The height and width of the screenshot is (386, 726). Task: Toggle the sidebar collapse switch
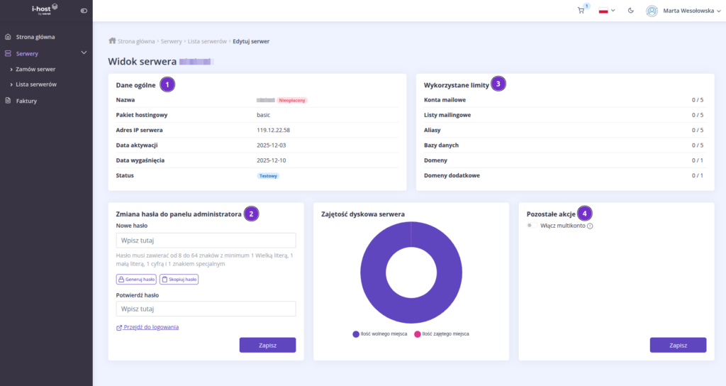pyautogui.click(x=84, y=11)
